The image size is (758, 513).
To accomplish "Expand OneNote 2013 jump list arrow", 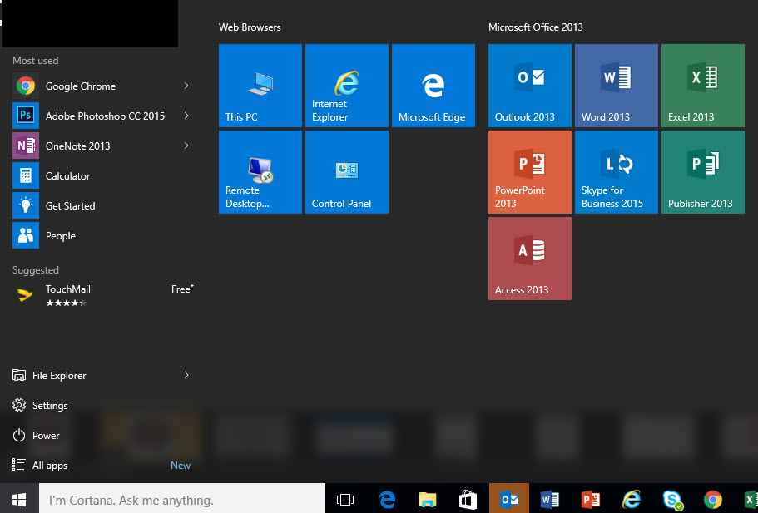I will (186, 146).
